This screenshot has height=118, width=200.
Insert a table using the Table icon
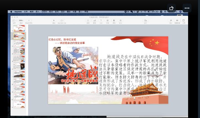pyautogui.click(x=88, y=20)
